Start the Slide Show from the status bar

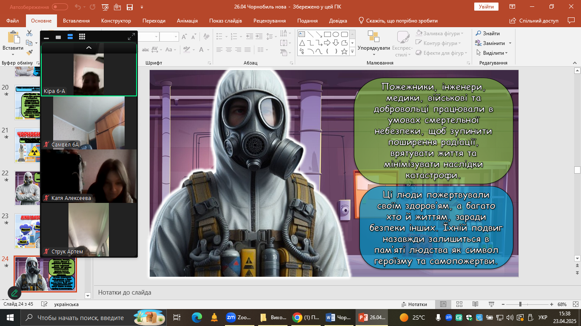coord(492,304)
